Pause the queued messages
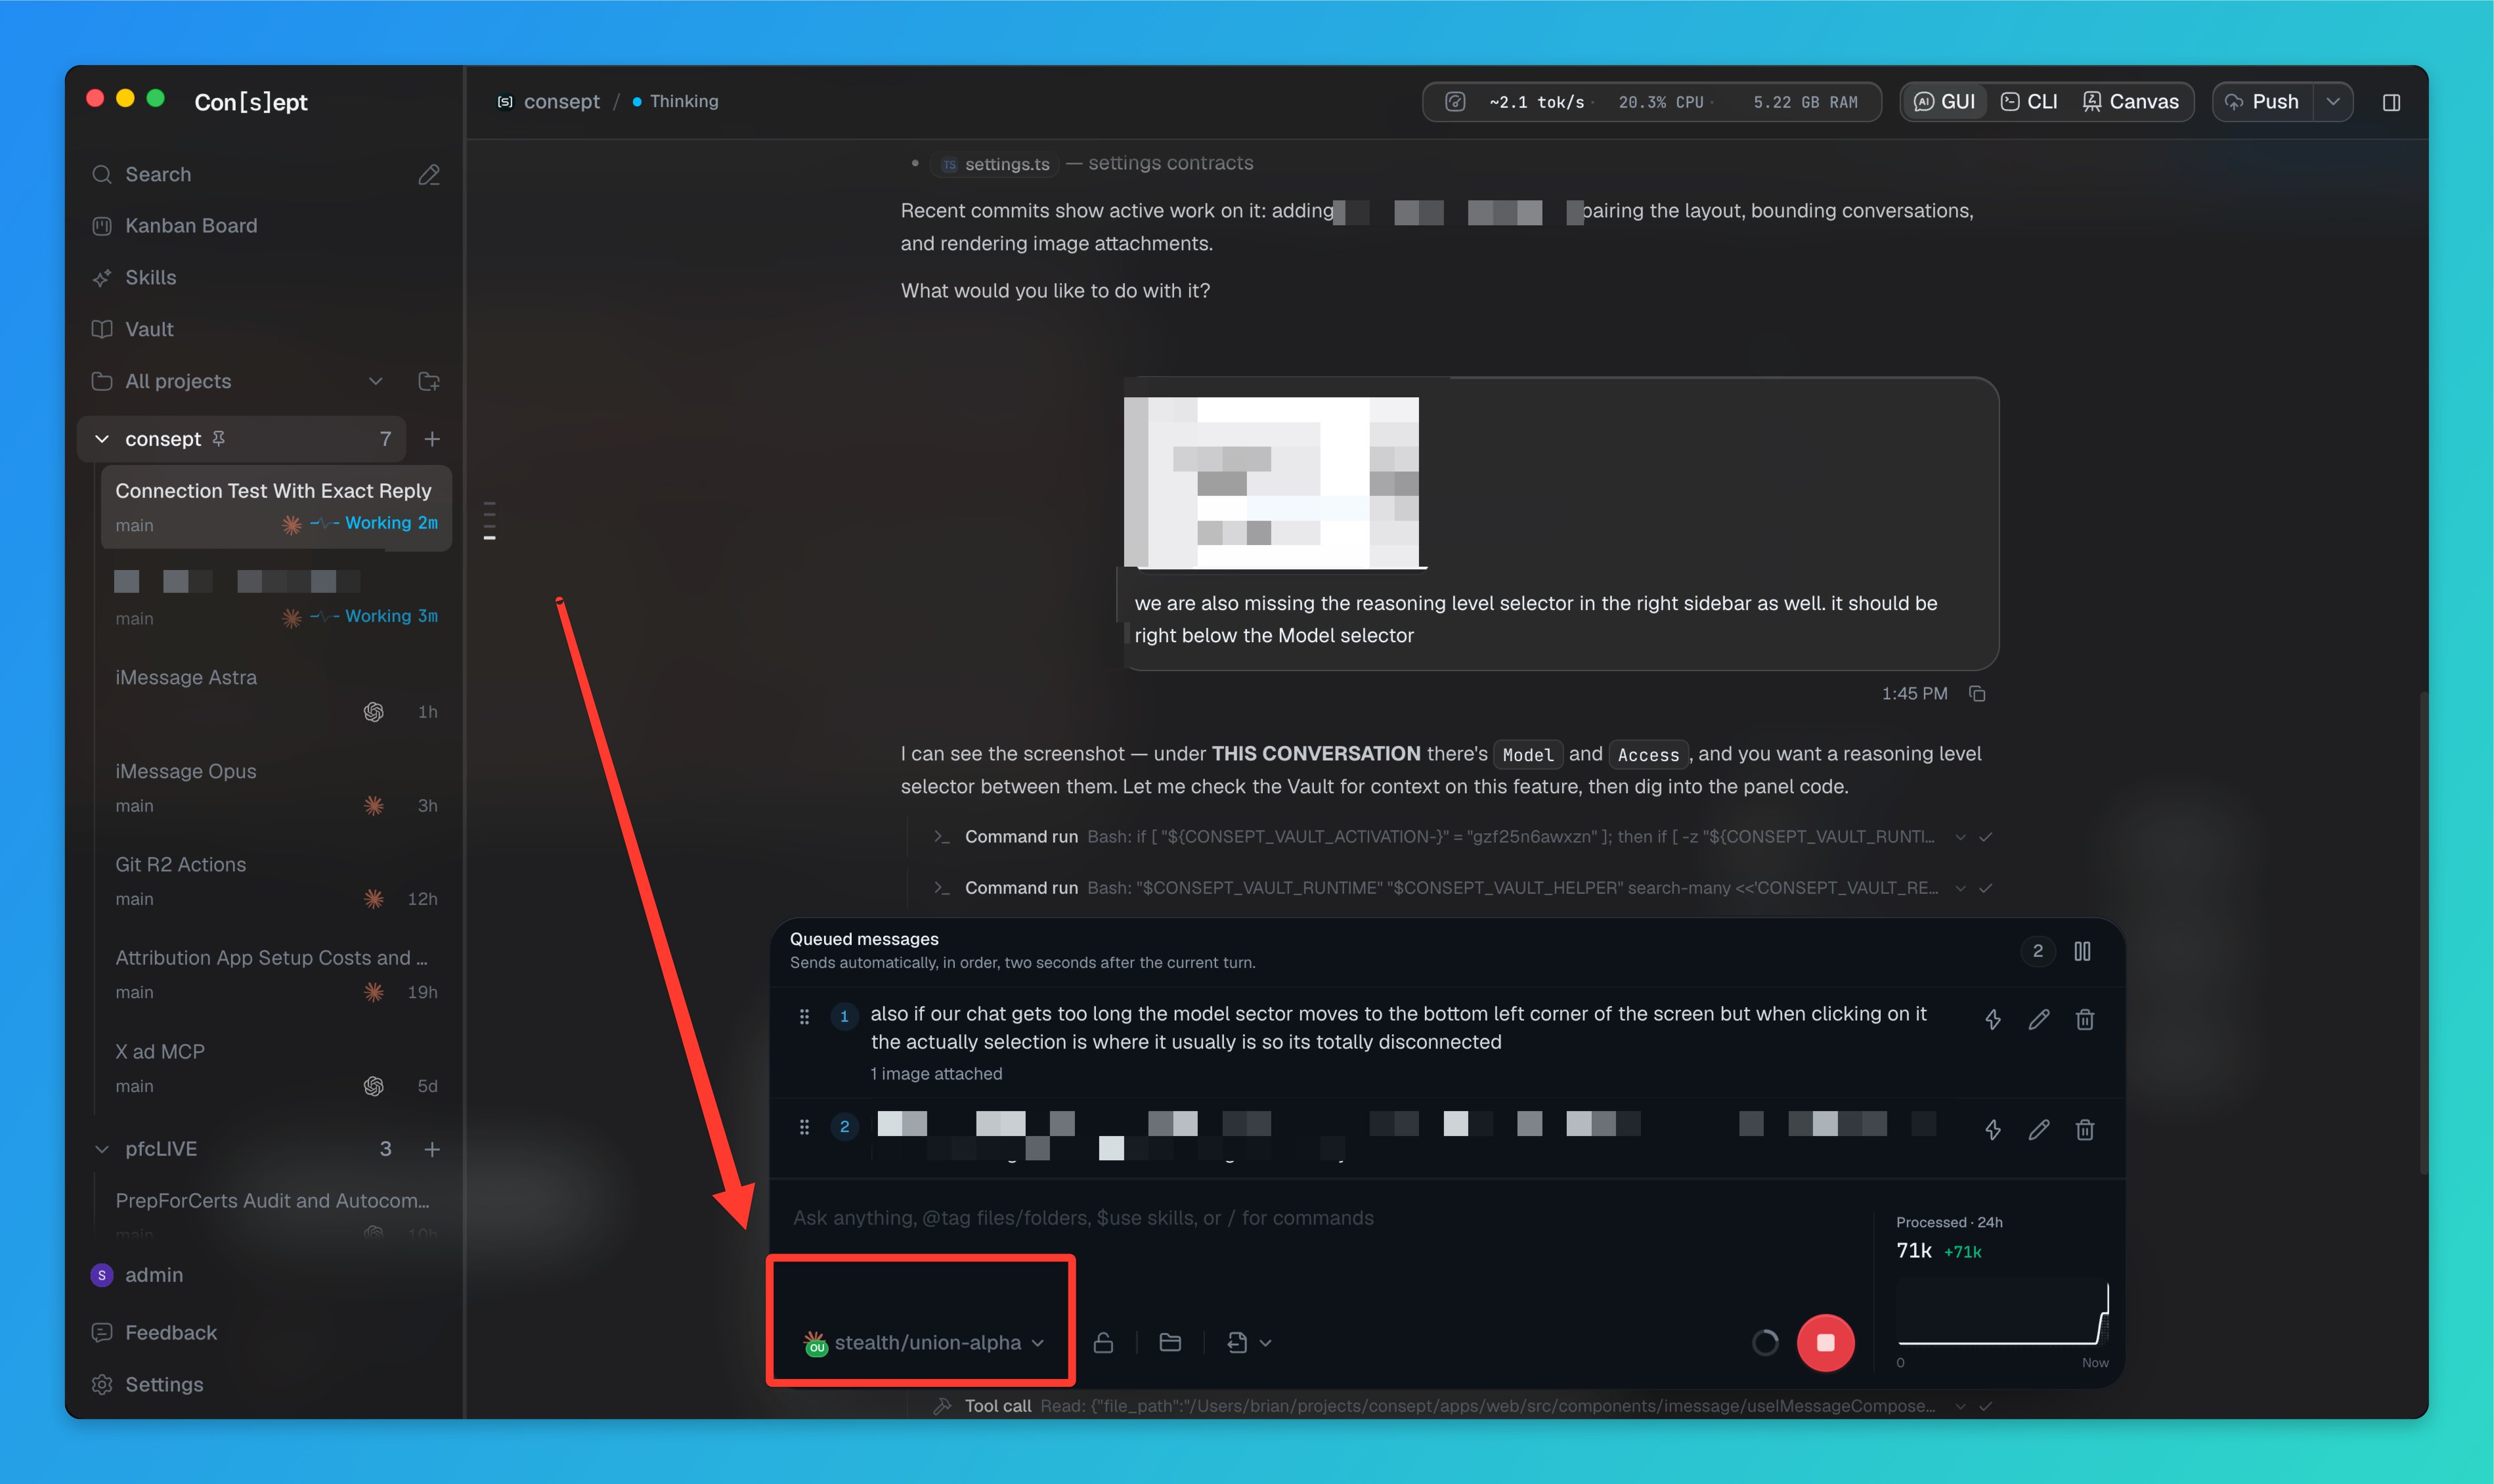2494x1484 pixels. (2082, 951)
